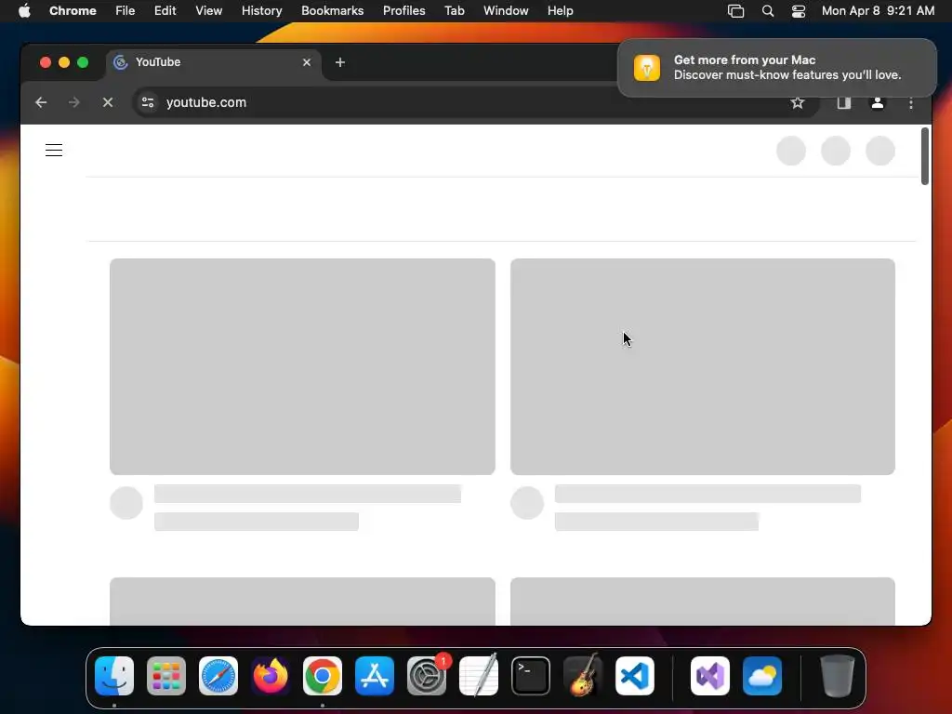Open the Apple menu
Image resolution: width=952 pixels, height=714 pixels.
point(24,11)
